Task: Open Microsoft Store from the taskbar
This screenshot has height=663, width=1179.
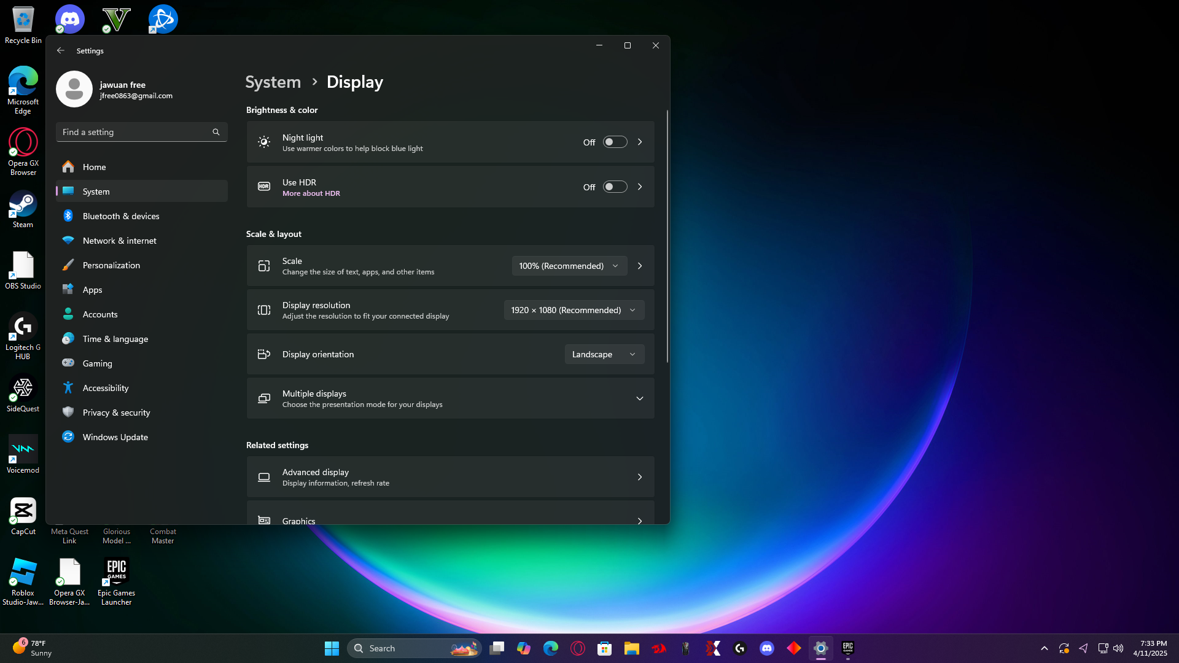Action: click(605, 648)
